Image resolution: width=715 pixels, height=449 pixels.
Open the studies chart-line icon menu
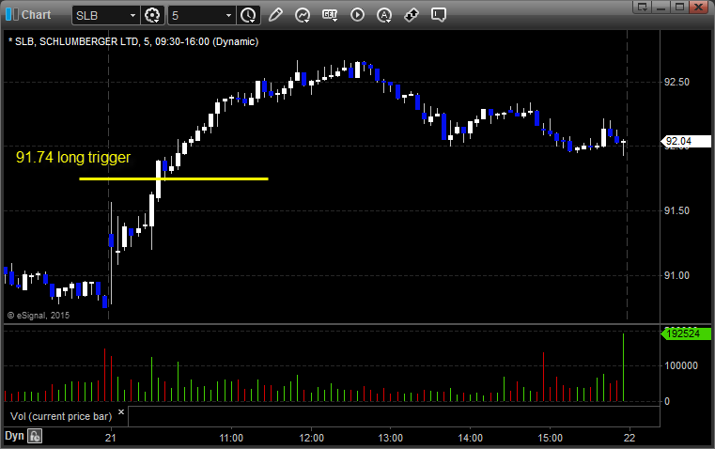tap(303, 15)
